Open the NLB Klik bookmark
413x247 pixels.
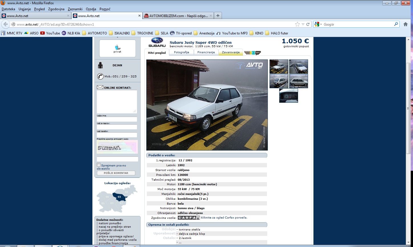pyautogui.click(x=71, y=33)
